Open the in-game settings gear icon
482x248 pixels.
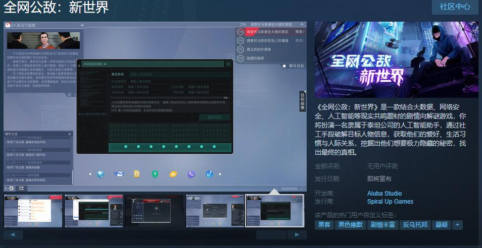12,188
